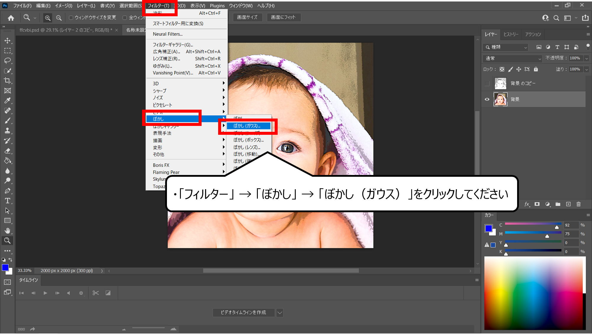
Task: Click the layer effects fx icon
Action: tap(527, 204)
